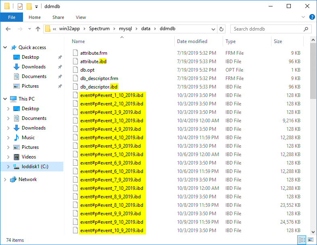317x245 pixels.
Task: Click the mysql breadcrumb in address bar
Action: 125,29
